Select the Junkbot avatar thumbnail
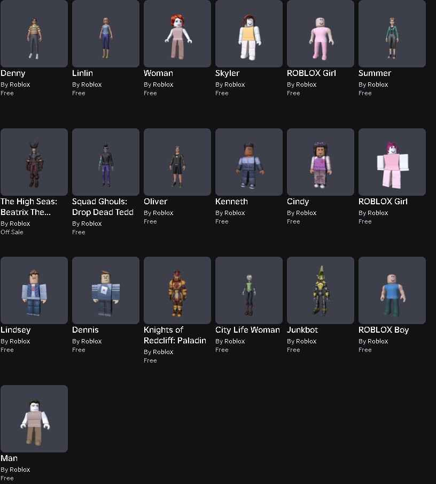The image size is (436, 484). pos(321,290)
